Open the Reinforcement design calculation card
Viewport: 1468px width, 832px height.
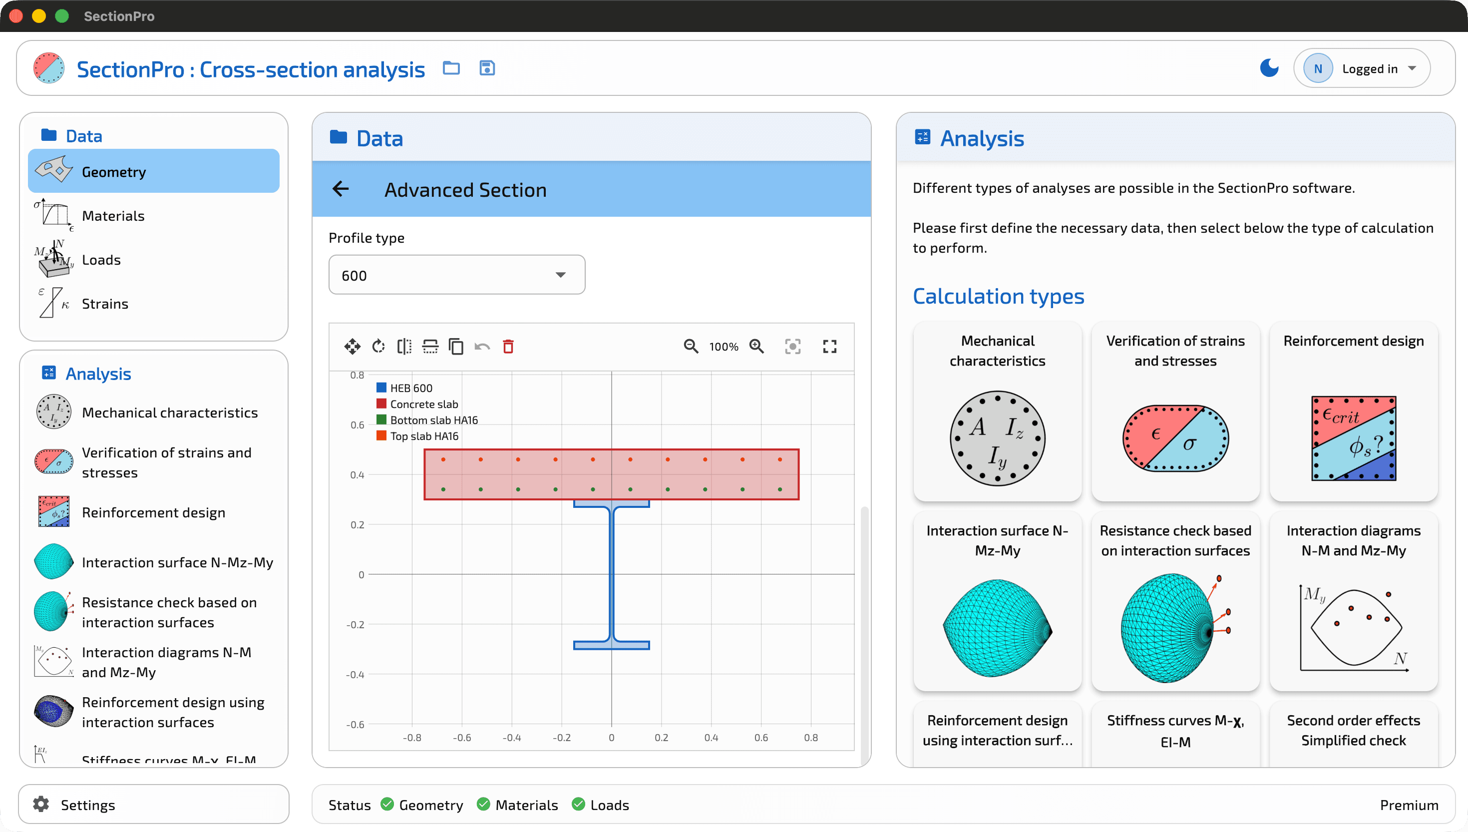(x=1354, y=412)
